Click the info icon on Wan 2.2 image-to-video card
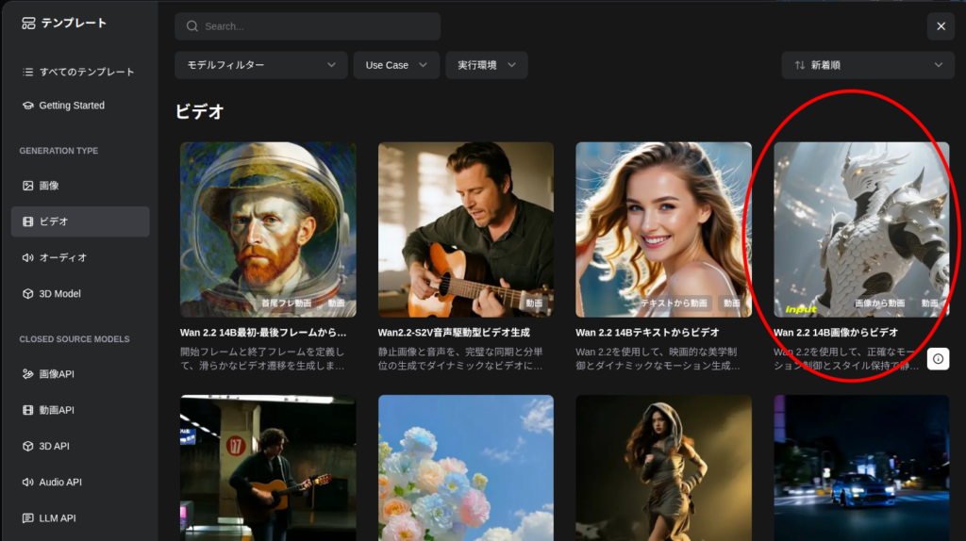966x541 pixels. pyautogui.click(x=938, y=358)
